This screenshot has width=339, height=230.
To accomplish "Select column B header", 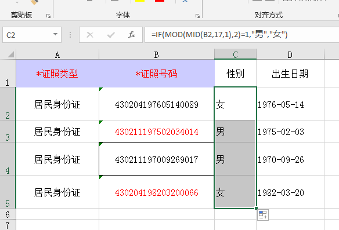I will [x=157, y=54].
